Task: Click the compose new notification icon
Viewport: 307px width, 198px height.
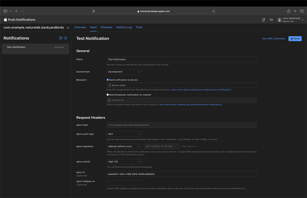Action: point(66,38)
